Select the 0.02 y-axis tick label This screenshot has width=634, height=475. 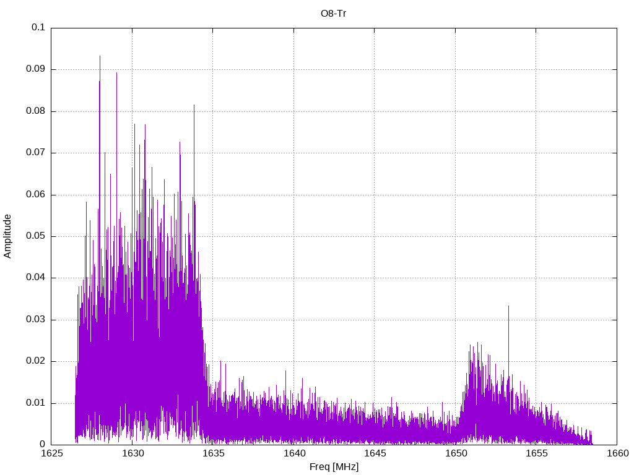(x=36, y=361)
